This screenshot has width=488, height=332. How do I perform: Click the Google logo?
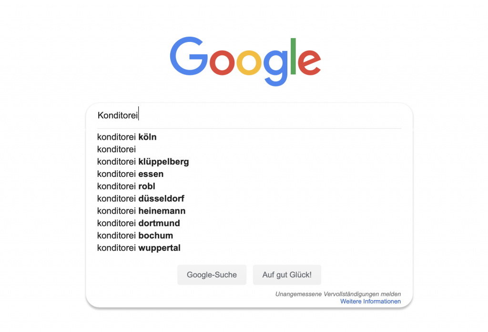[x=245, y=62]
